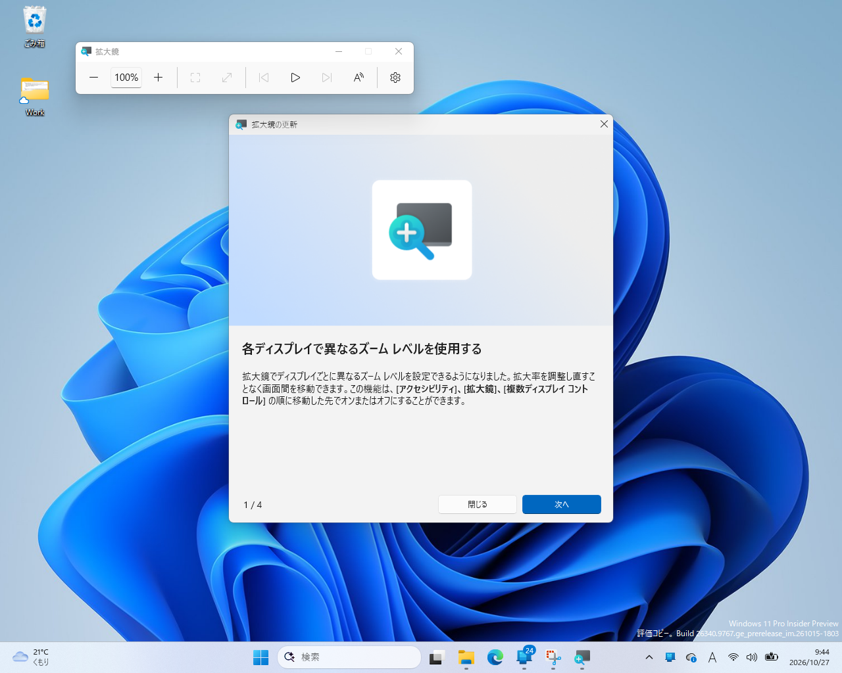842x673 pixels.
Task: Click the read previous sentence button
Action: pos(264,78)
